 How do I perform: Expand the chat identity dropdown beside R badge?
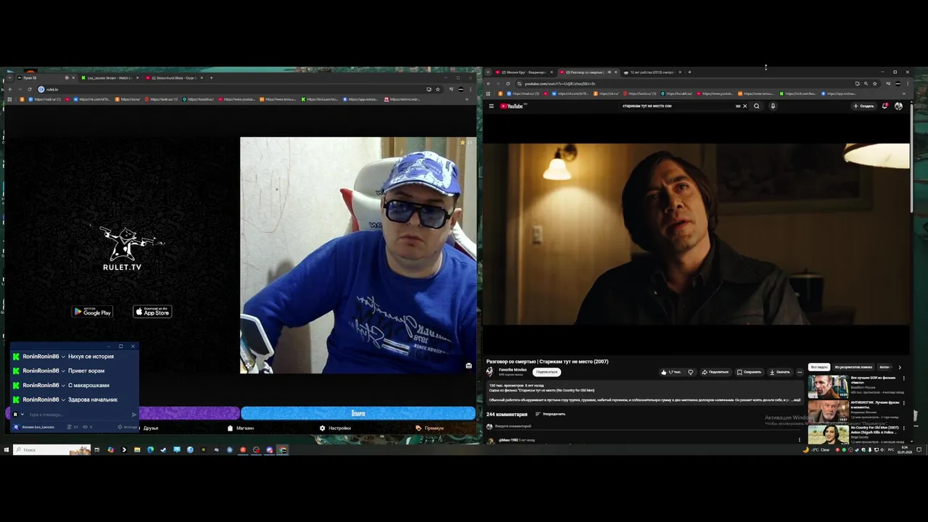click(x=22, y=415)
